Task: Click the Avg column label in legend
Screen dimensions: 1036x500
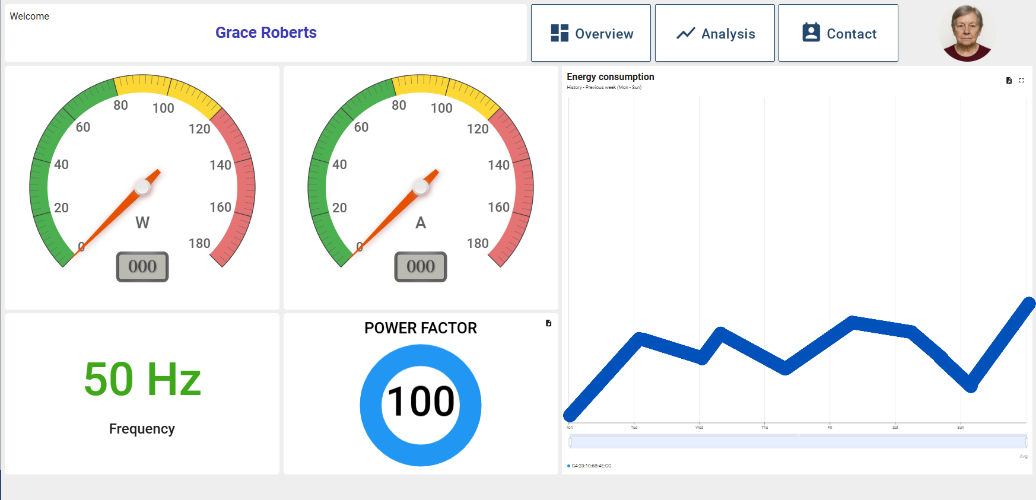Action: (1023, 457)
